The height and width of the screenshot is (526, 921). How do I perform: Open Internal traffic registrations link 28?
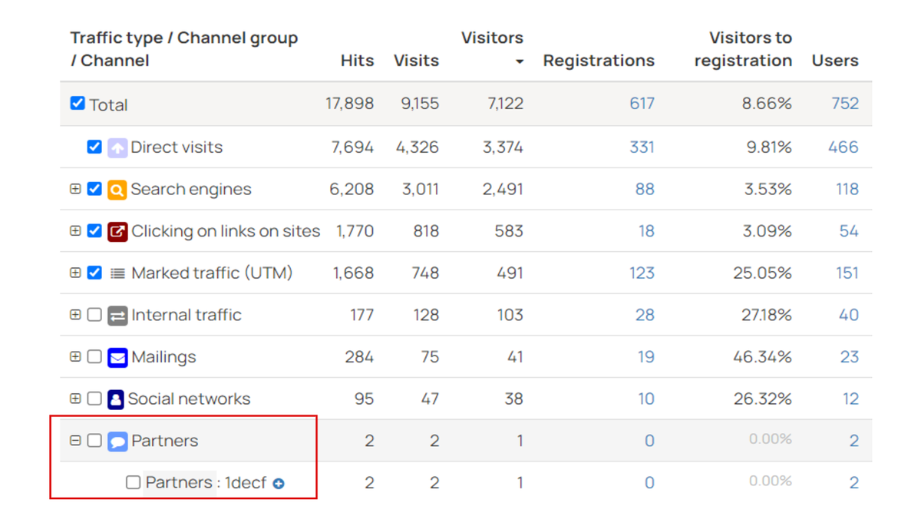tap(645, 315)
